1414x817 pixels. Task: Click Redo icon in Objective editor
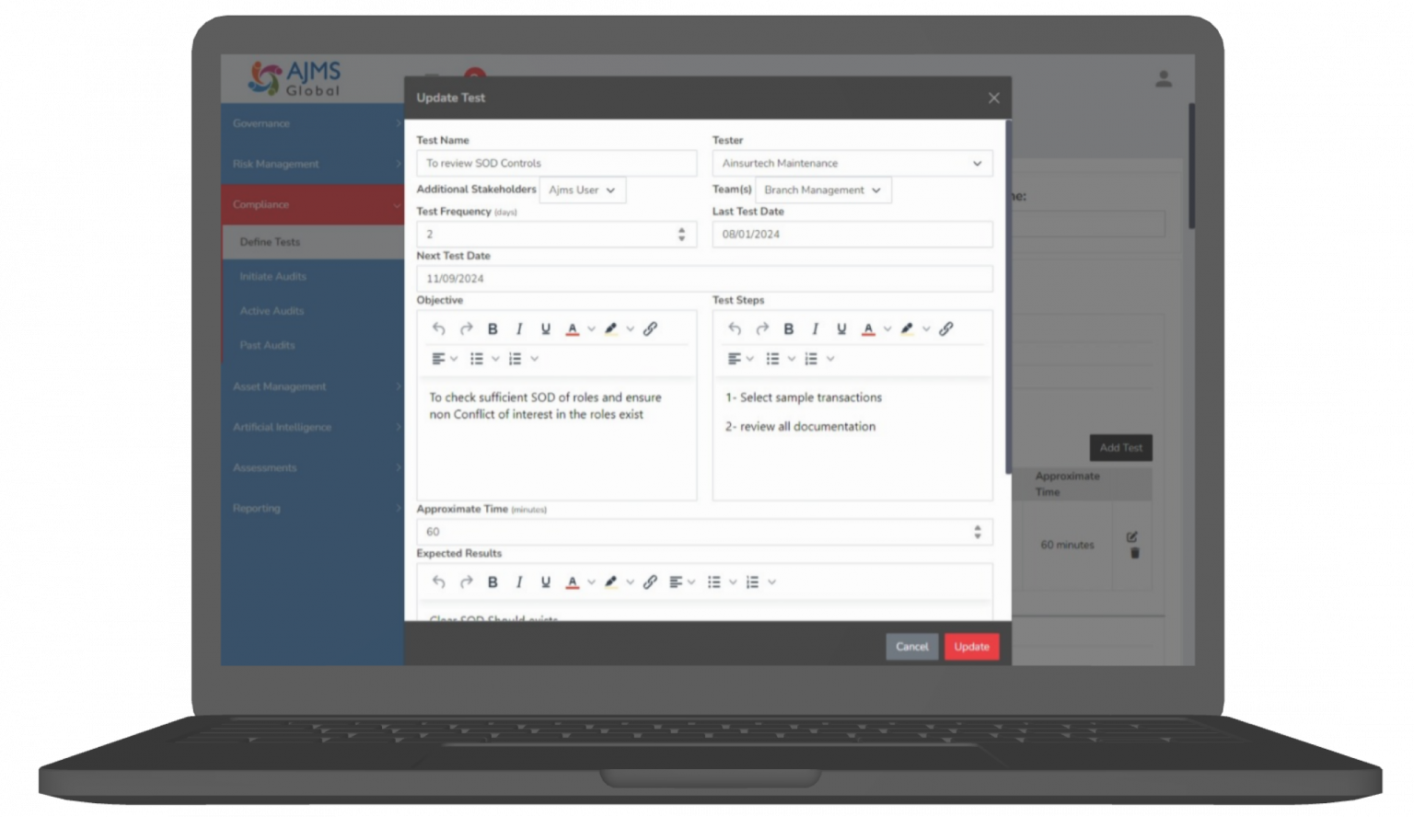[466, 329]
